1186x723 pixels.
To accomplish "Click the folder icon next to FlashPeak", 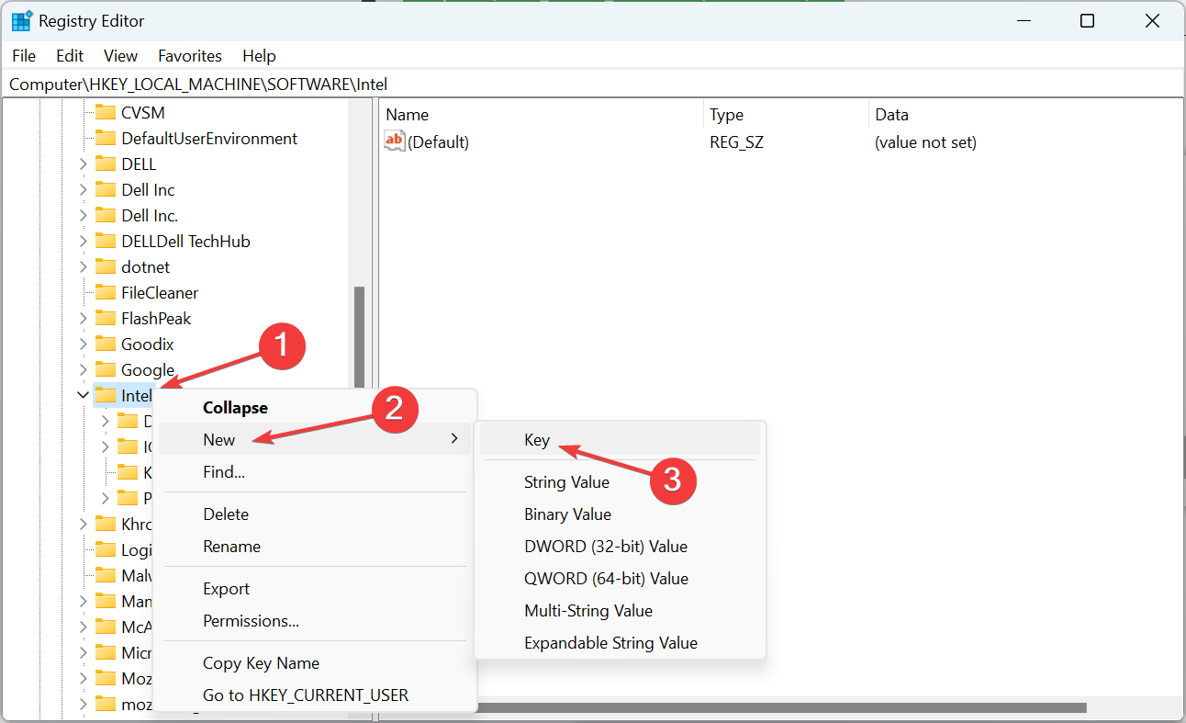I will coord(106,318).
